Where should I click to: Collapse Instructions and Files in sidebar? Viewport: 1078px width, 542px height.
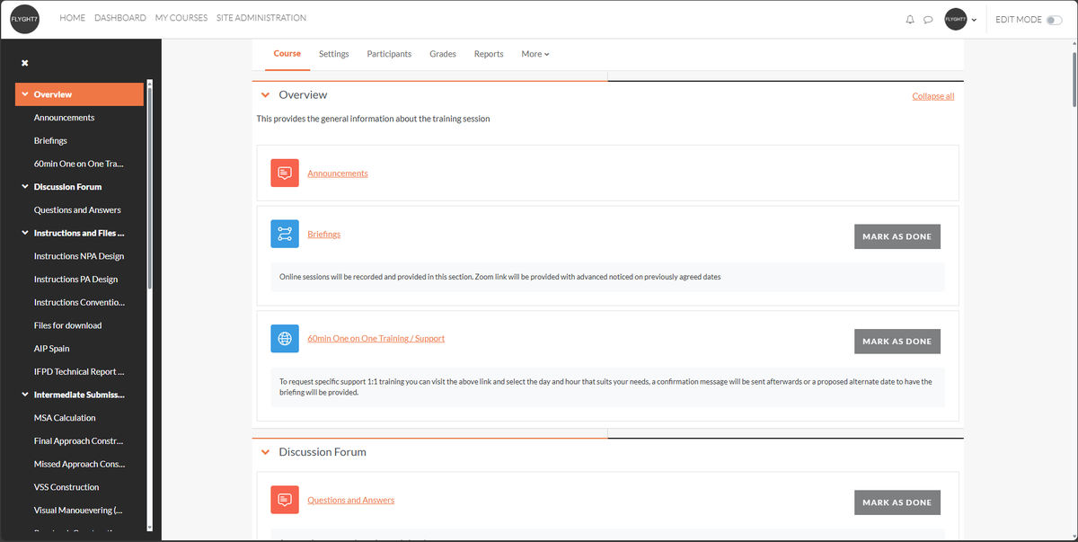pos(25,233)
